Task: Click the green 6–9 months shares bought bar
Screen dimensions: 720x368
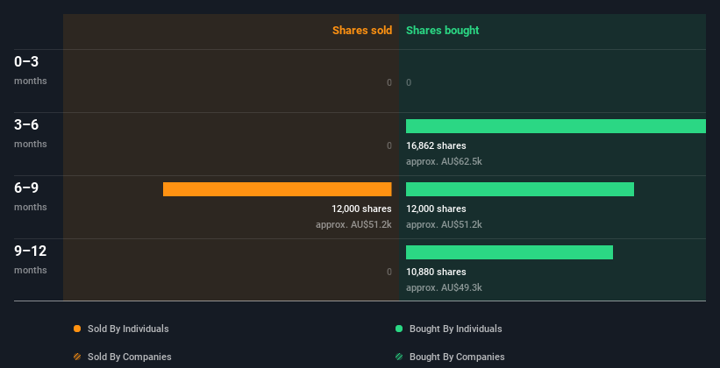Action: tap(519, 189)
